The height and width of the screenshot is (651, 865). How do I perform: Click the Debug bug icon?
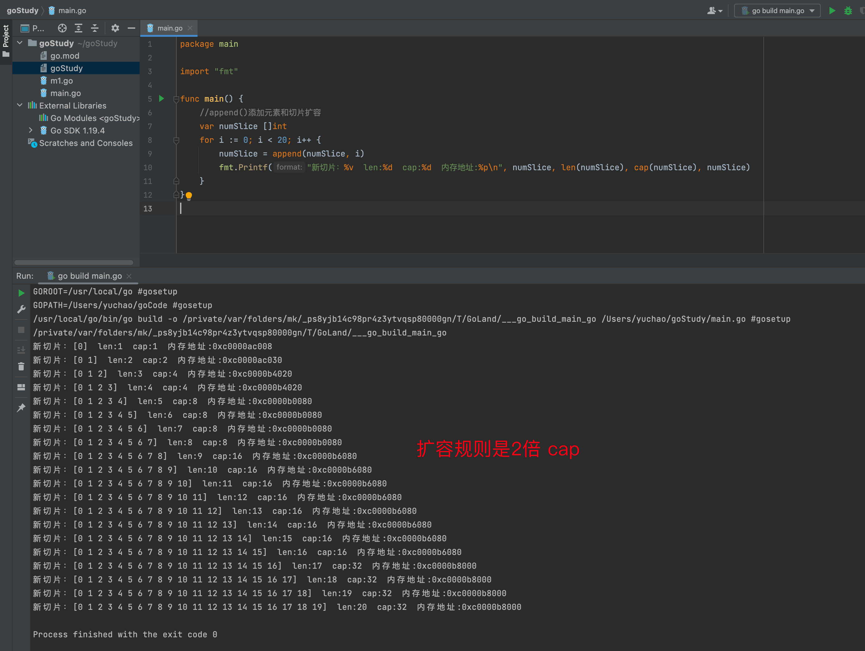pos(848,11)
